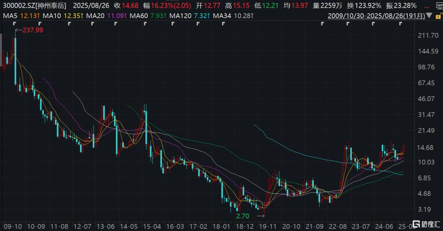The image size is (443, 231).
Task: Click the 144.59 price axis label
Action: point(428,51)
